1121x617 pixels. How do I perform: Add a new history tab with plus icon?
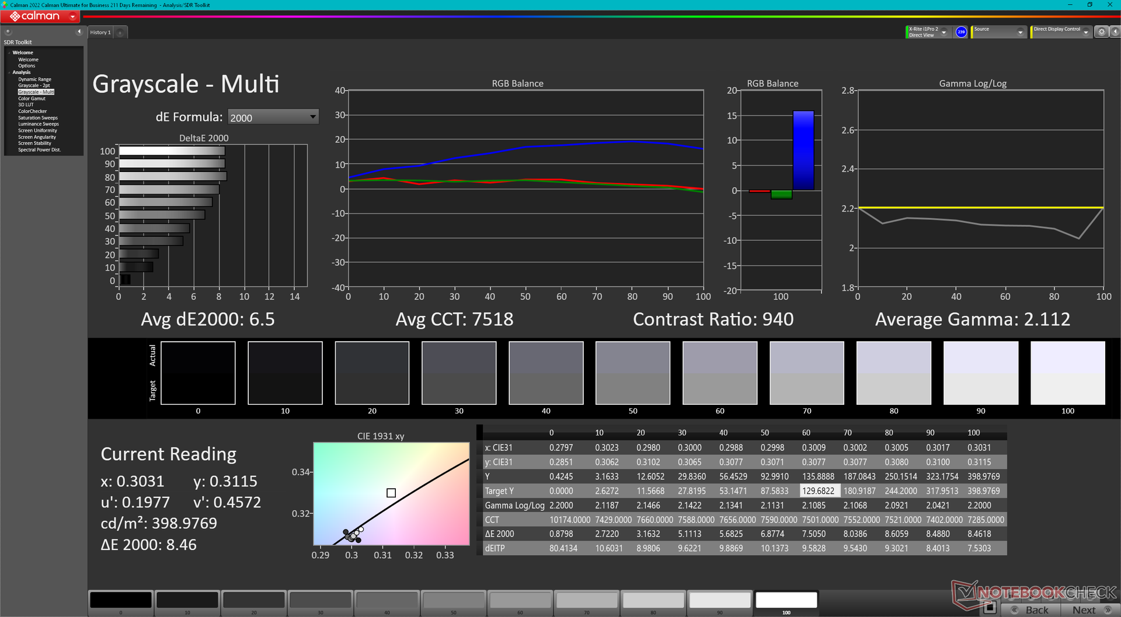tap(120, 33)
